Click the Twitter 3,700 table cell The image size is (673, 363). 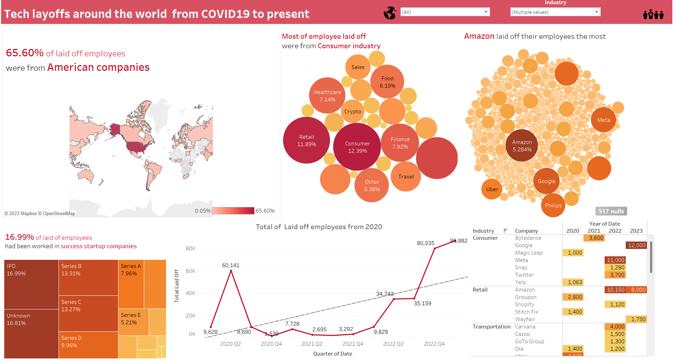pos(615,275)
